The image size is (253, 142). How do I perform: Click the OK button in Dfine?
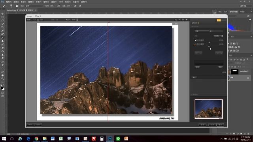(x=220, y=125)
